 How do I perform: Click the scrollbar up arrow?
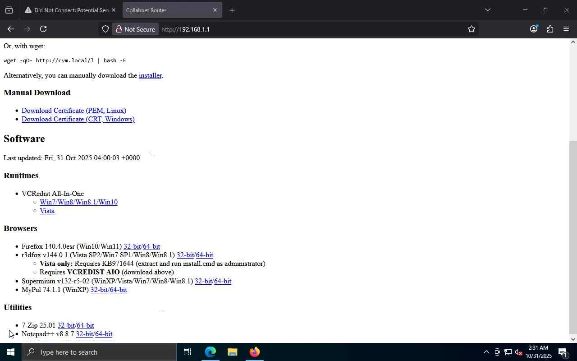pos(573,42)
